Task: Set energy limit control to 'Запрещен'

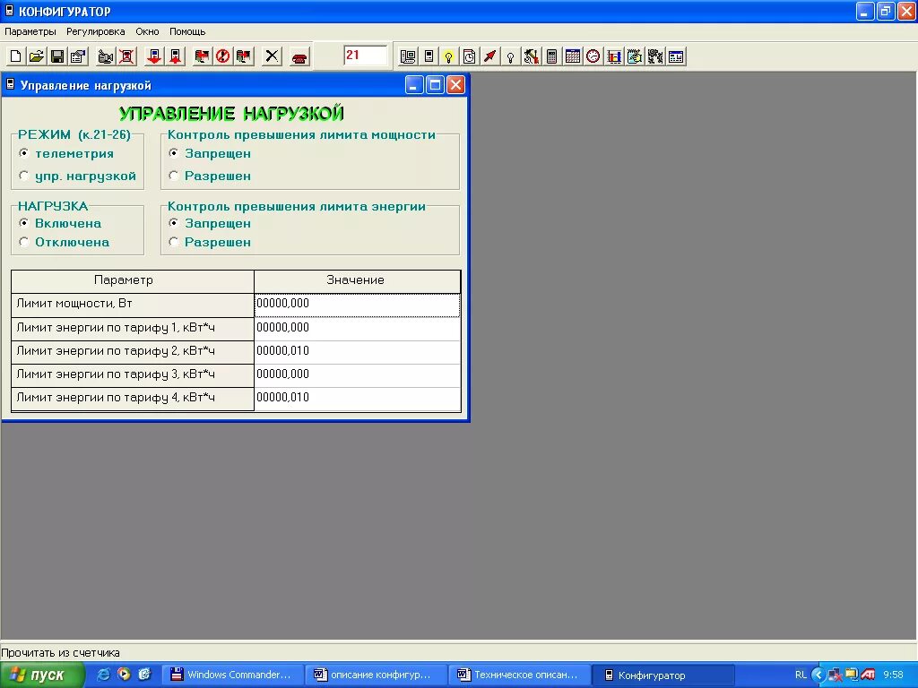Action: pyautogui.click(x=174, y=223)
